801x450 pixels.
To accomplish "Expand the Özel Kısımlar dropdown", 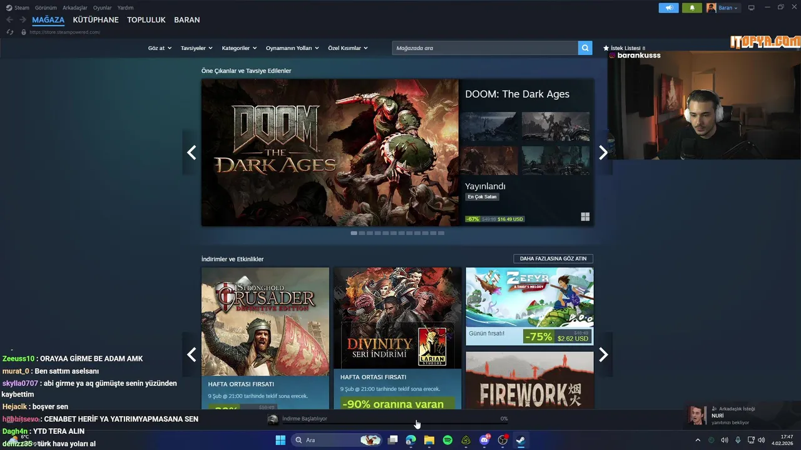I will point(348,48).
